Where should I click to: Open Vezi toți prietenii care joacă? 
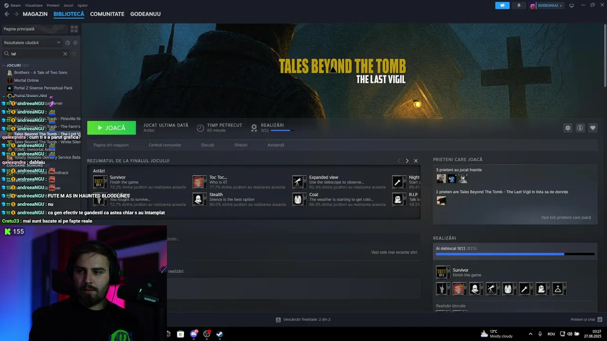pos(566,217)
